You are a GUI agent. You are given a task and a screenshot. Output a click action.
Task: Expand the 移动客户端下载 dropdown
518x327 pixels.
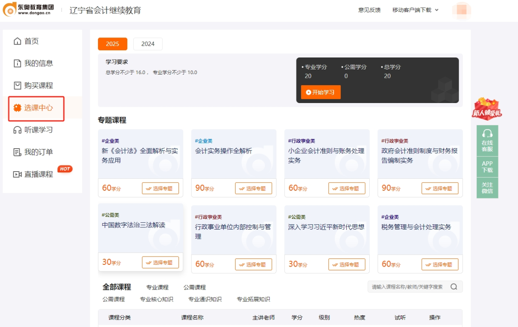pos(411,10)
